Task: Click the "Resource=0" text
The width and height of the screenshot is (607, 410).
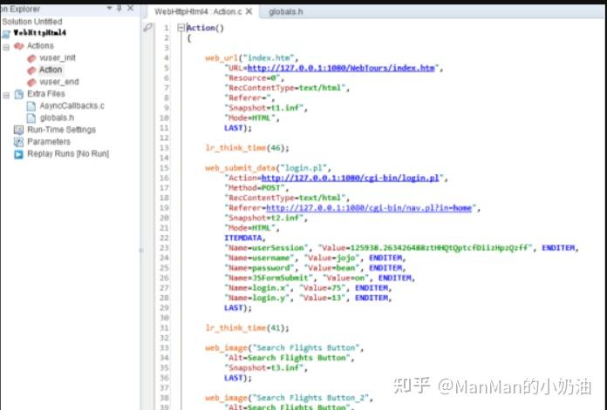Action: click(x=252, y=78)
